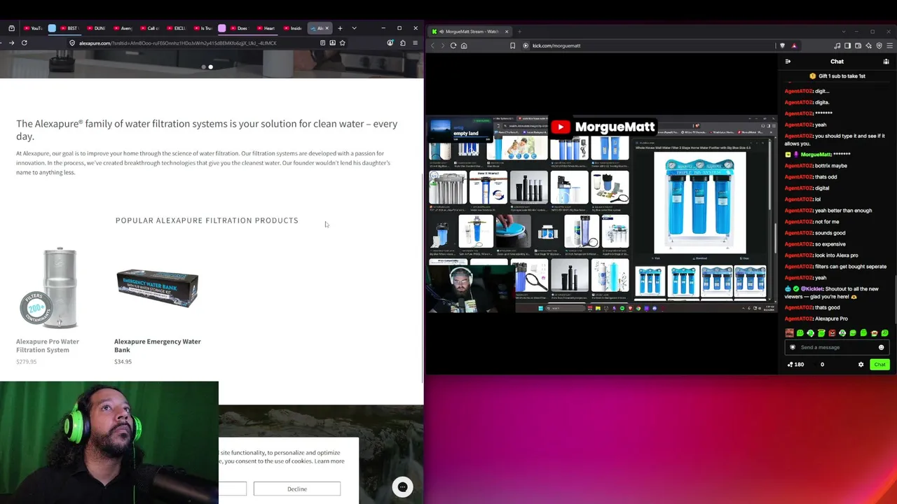
Task: Click the Alexapure Pro Water Filtration System link
Action: click(x=48, y=346)
